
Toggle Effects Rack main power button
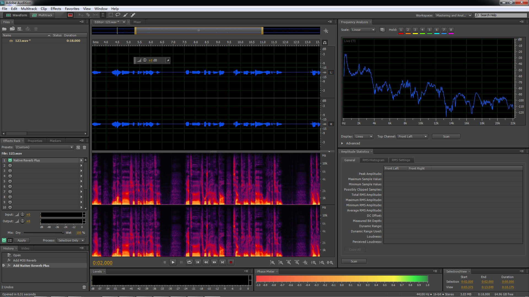tap(4, 240)
